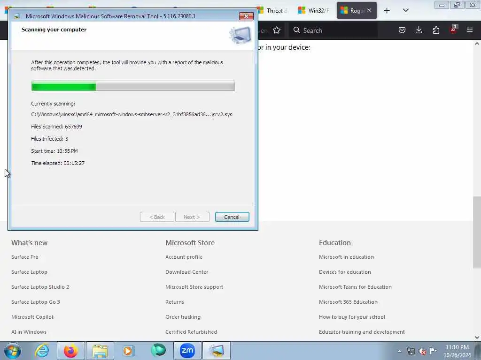The image size is (481, 360).
Task: Click the page scroll-down arrow
Action: point(477,337)
